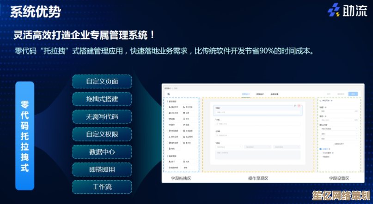Select the 日期 field in basic fields

187,112
